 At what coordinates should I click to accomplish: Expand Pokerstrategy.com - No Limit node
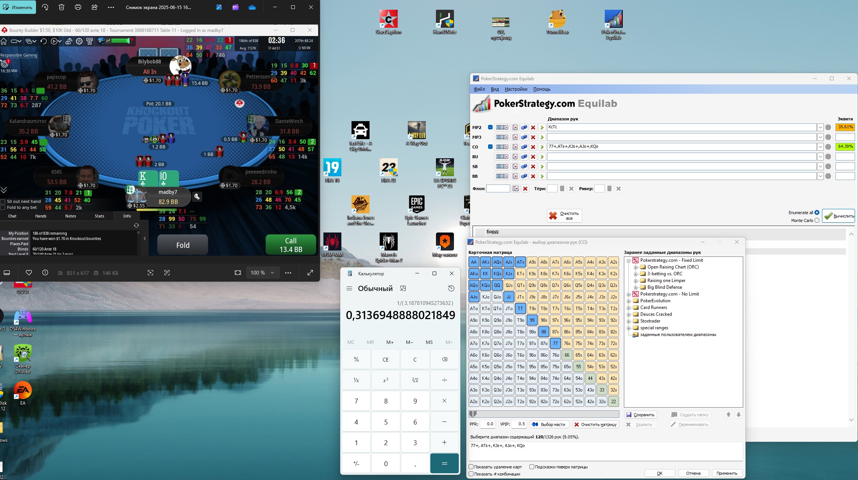point(628,294)
